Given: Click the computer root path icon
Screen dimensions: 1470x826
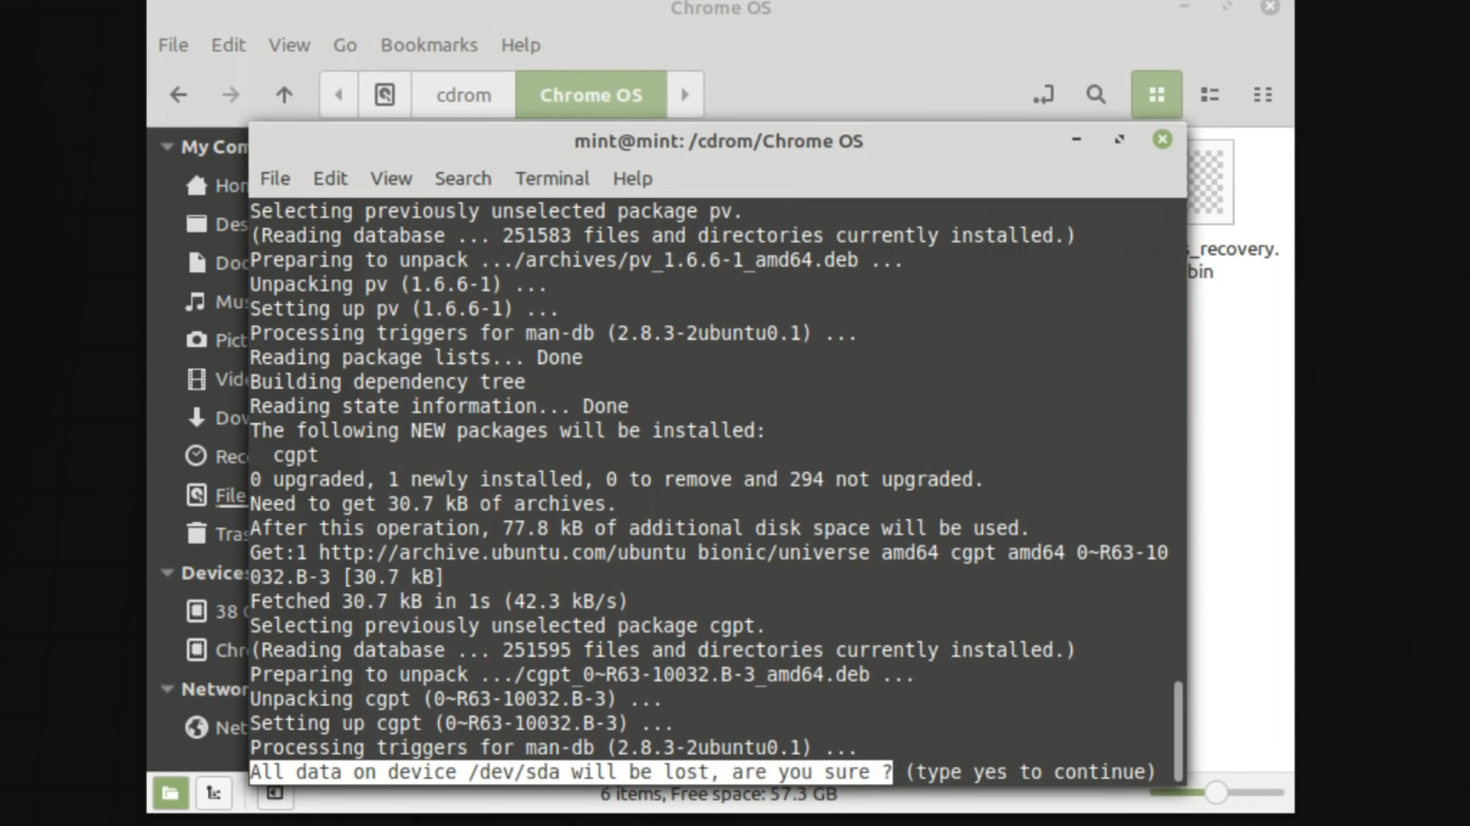Looking at the screenshot, I should (384, 95).
